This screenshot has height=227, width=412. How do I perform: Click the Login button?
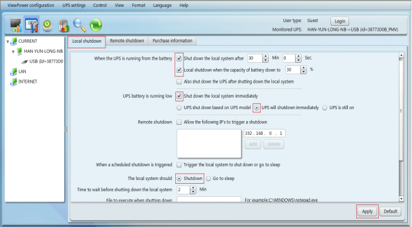[340, 21]
